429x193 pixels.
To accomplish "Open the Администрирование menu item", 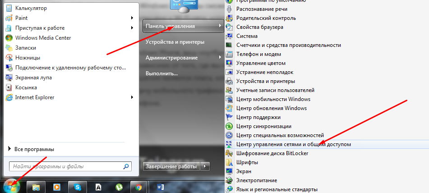I will coord(171,58).
